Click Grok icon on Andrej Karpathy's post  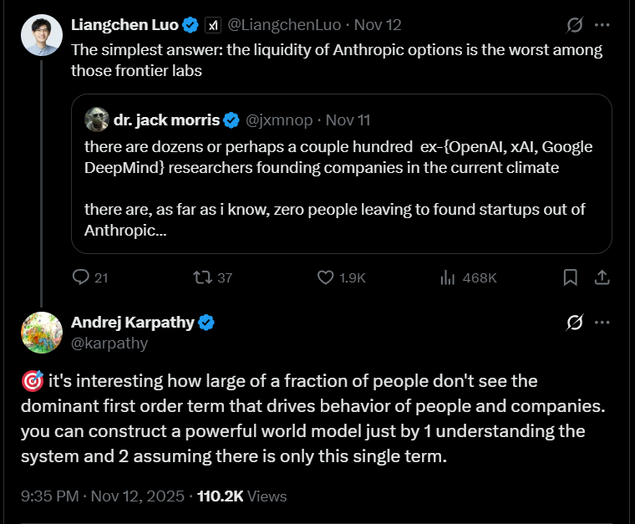pyautogui.click(x=575, y=323)
